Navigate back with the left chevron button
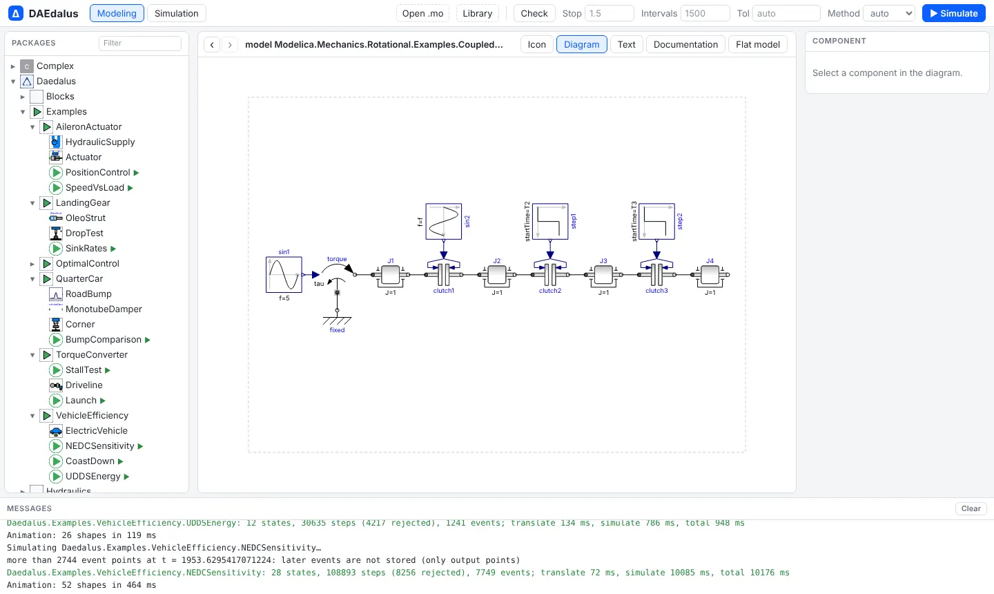994x594 pixels. (213, 44)
